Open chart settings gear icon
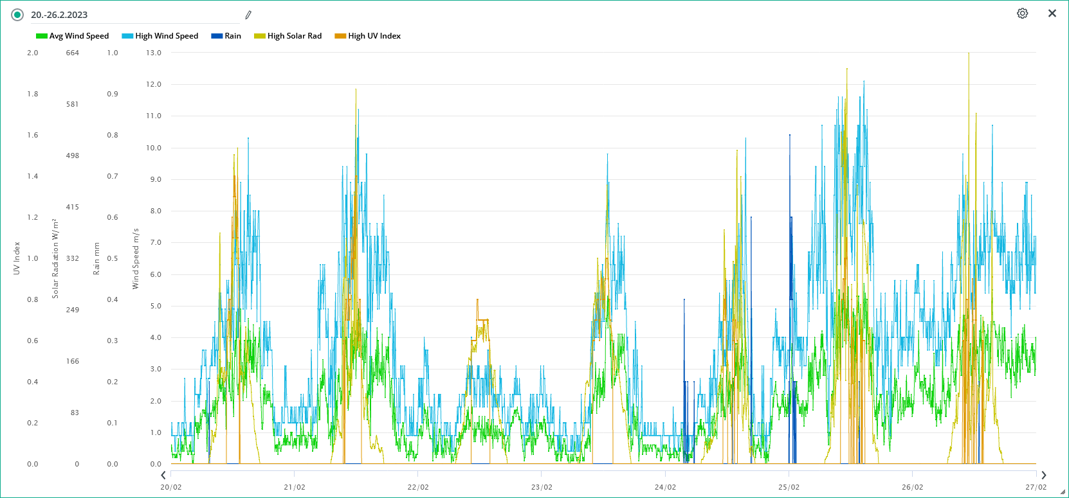 (x=1022, y=13)
